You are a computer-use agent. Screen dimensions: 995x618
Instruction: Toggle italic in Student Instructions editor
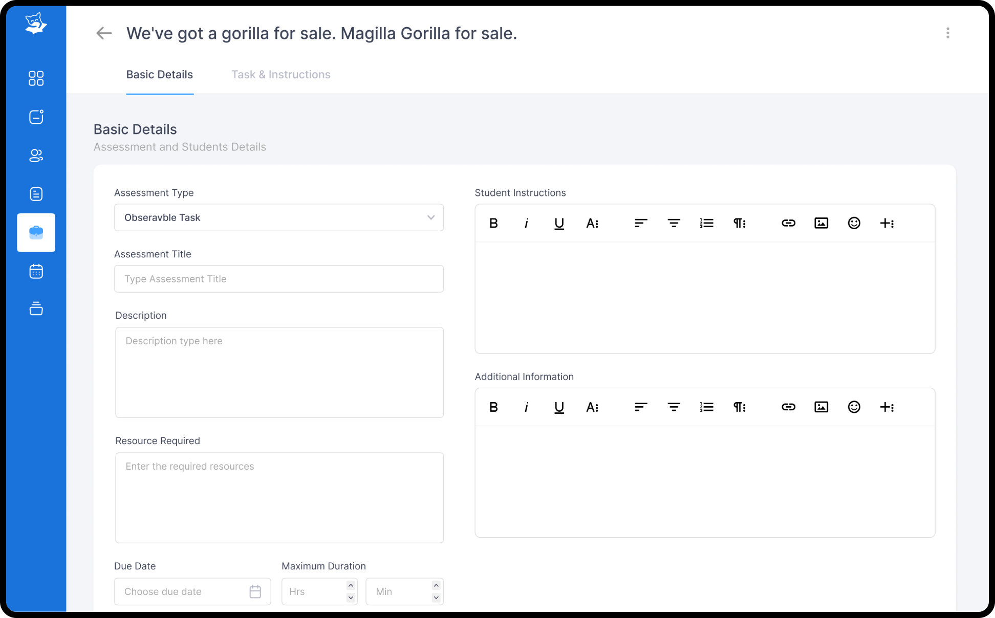pyautogui.click(x=526, y=223)
